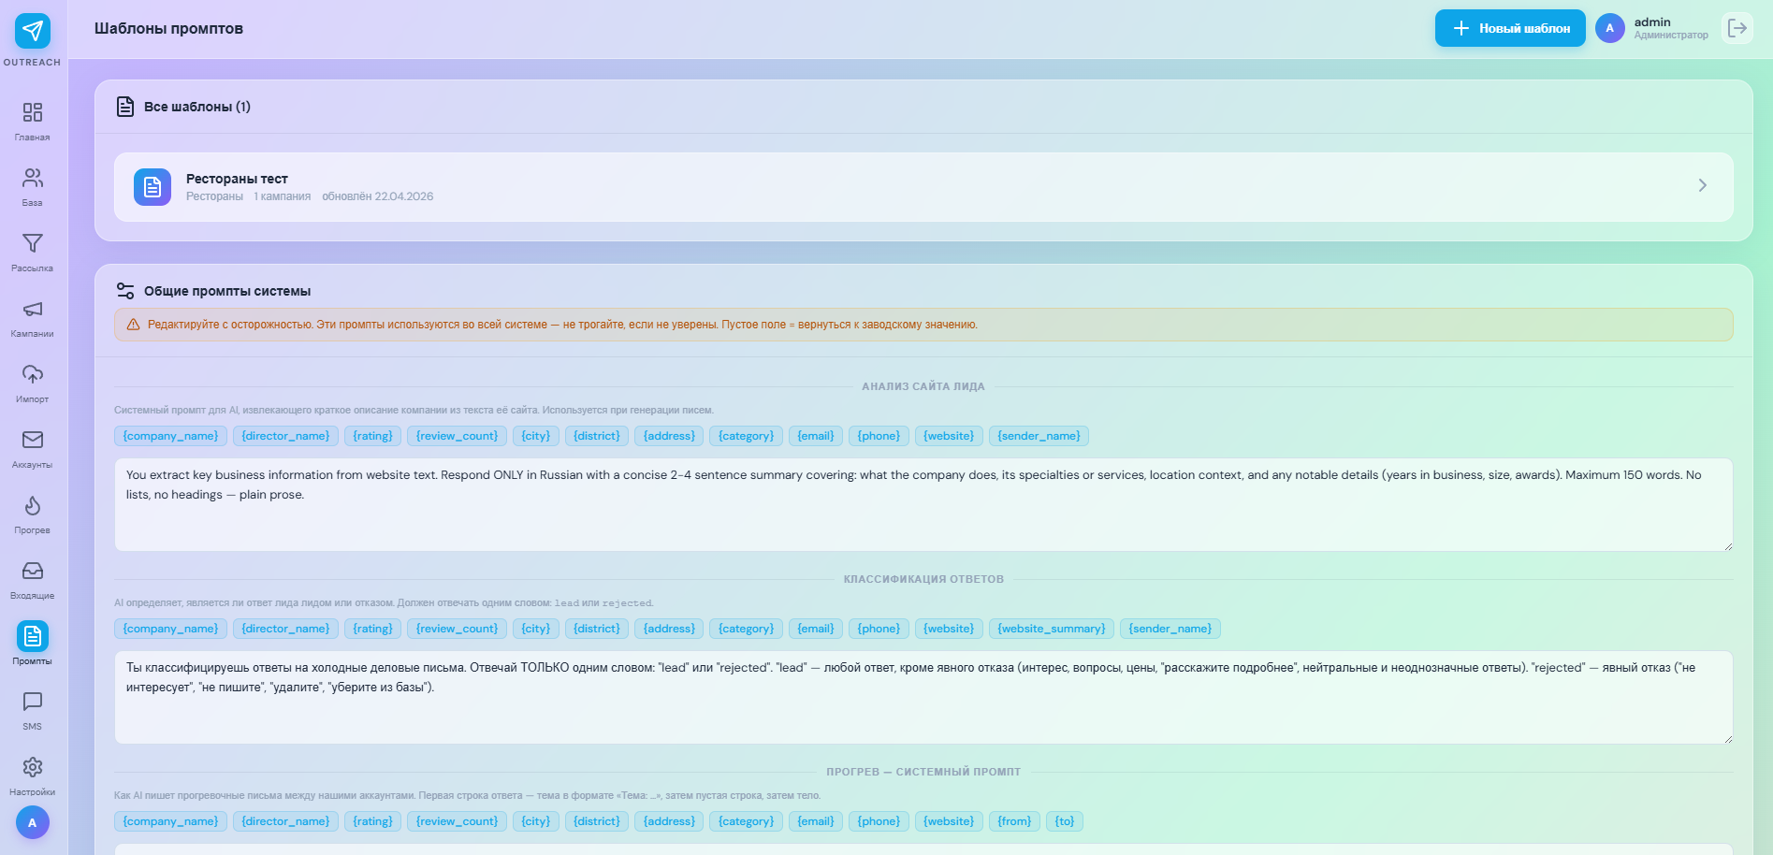1773x855 pixels.
Task: Insert {rating} in Прогрев системный промпт
Action: [x=372, y=821]
